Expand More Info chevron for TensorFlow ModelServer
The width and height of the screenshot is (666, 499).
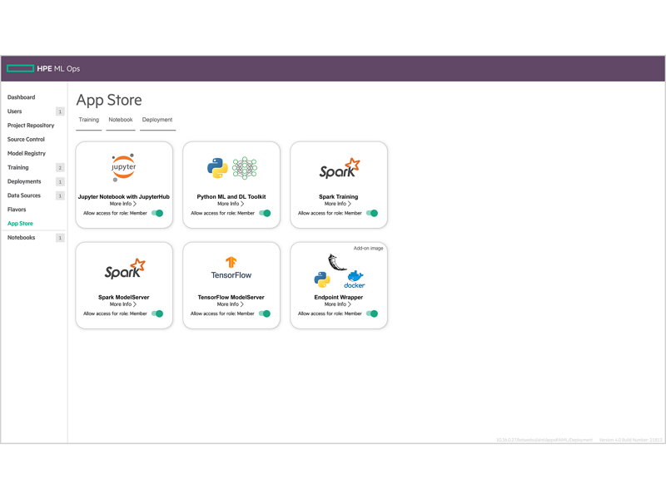[x=242, y=304]
